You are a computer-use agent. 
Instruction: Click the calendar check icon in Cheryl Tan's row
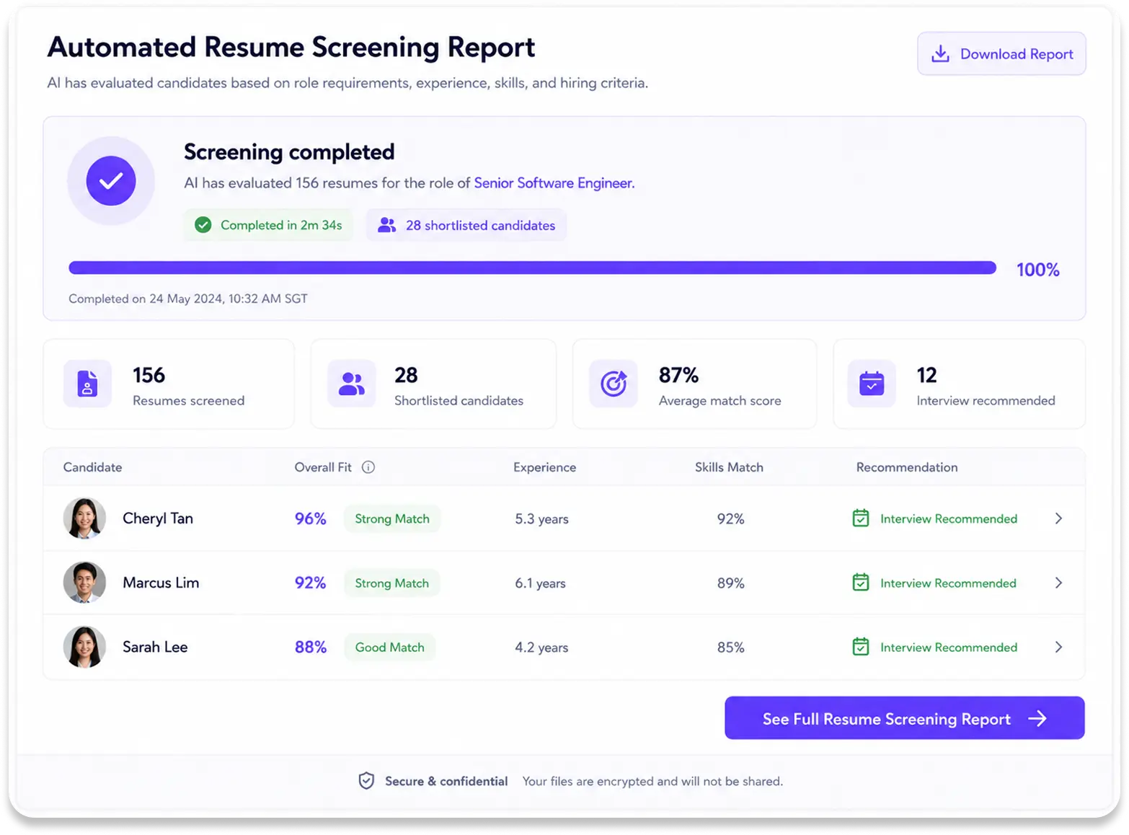coord(861,518)
